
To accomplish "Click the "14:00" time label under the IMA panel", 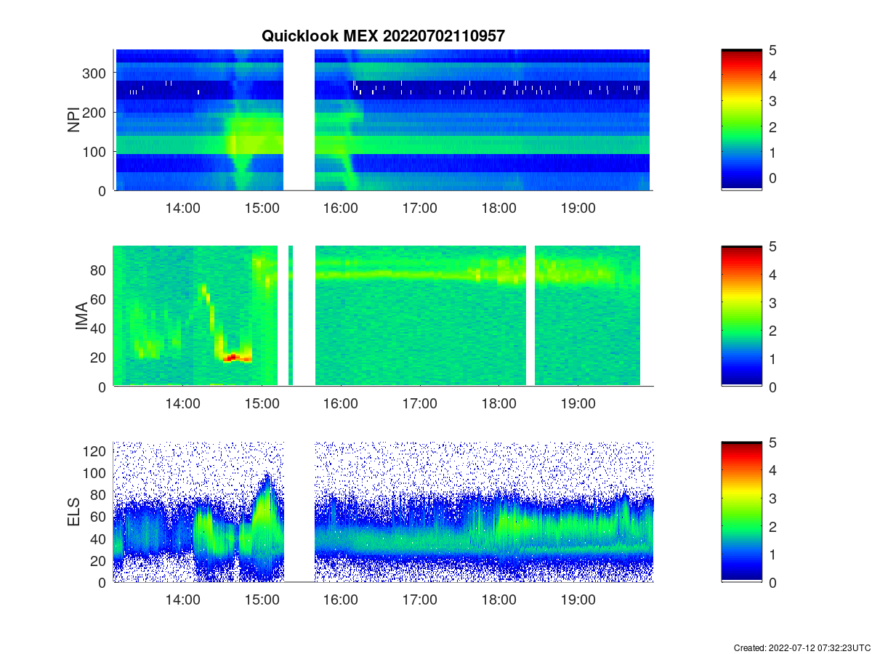I will click(182, 404).
